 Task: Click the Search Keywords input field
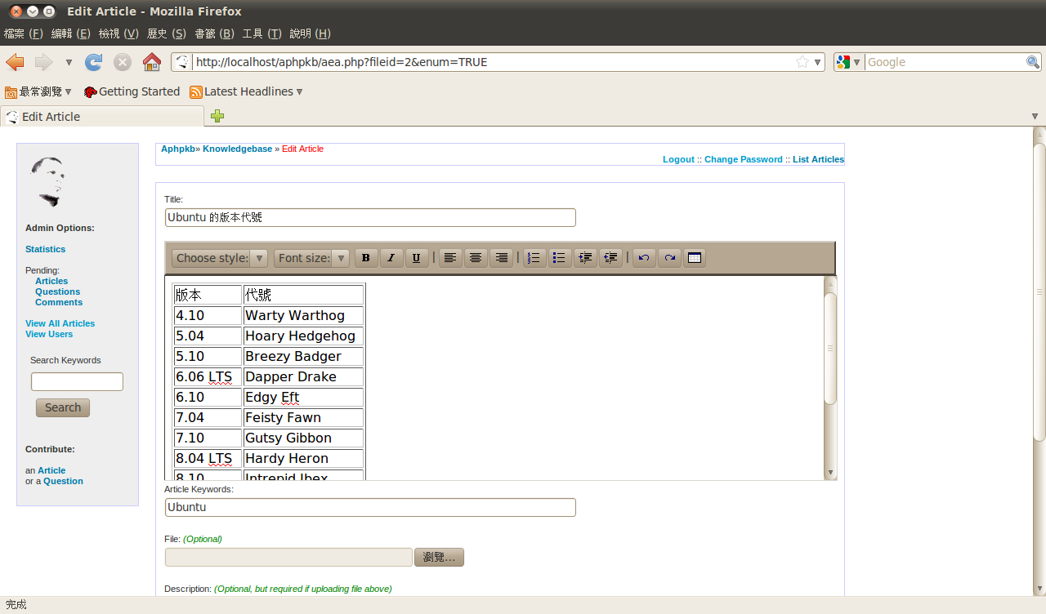pyautogui.click(x=77, y=381)
